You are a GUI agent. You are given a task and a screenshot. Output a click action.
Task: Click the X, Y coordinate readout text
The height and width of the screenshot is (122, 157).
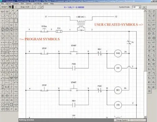(74, 7)
